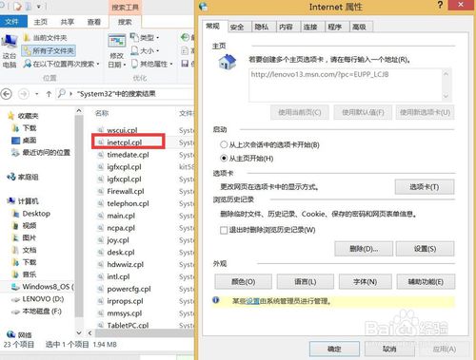
Task: Select ncpa.cpl file icon
Action: coord(101,228)
